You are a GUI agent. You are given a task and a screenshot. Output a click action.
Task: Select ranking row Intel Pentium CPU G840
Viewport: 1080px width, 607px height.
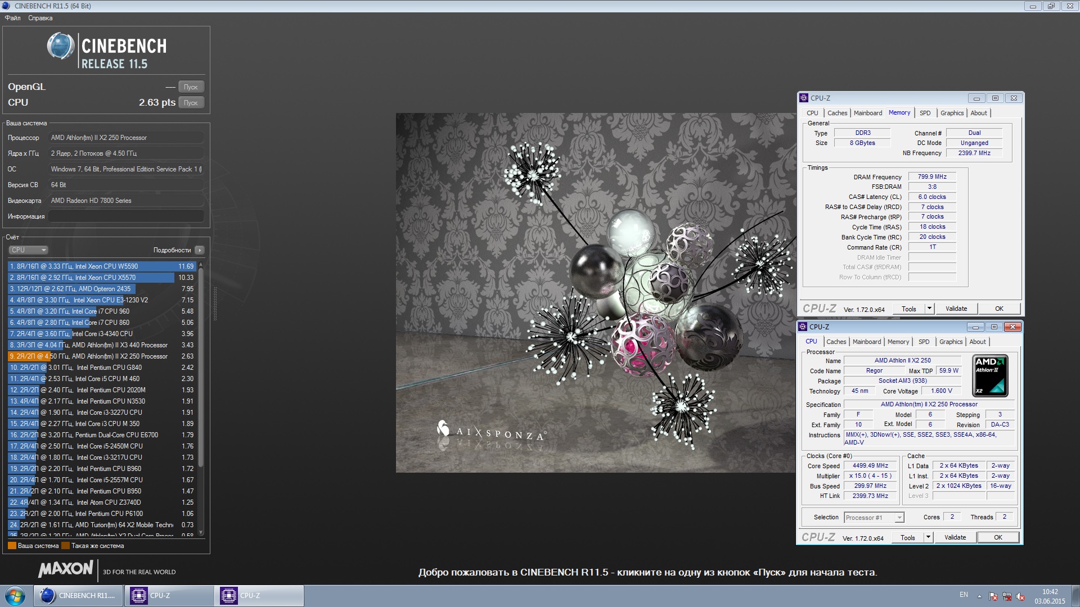[x=101, y=368]
